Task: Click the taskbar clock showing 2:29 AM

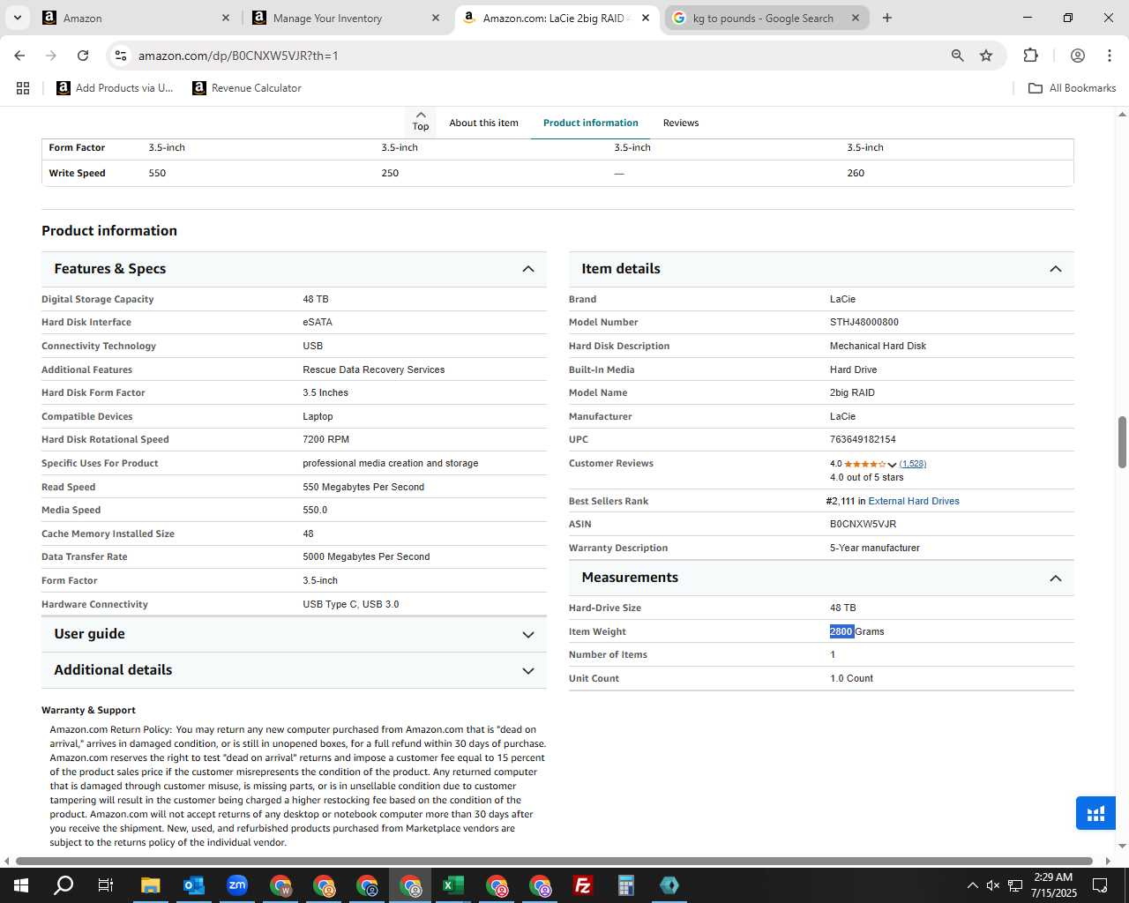Action: coord(1053,885)
